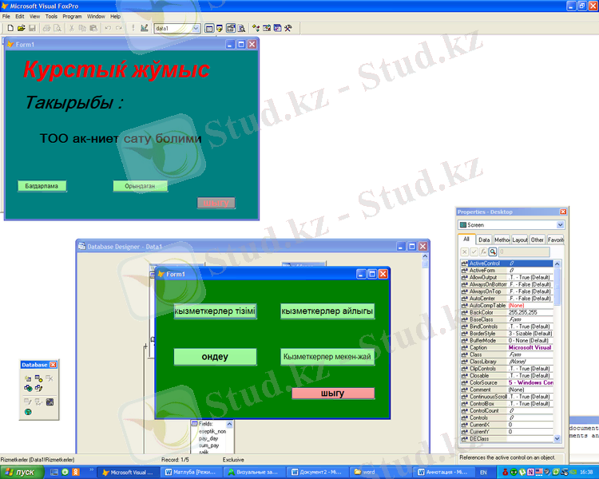Click the function fx button in Properties
The width and height of the screenshot is (599, 479).
(483, 251)
